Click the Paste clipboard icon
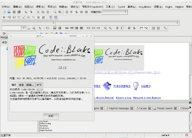This screenshot has height=138, width=192. pyautogui.click(x=48, y=12)
